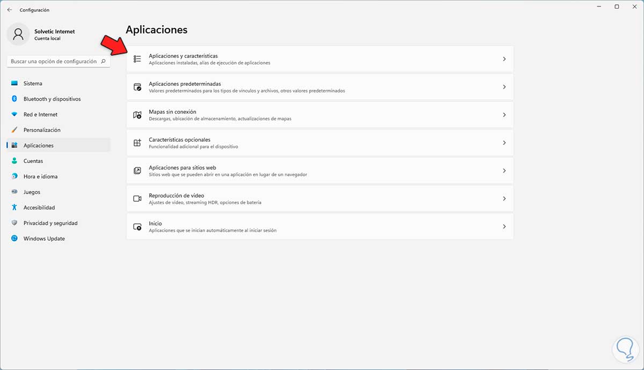The image size is (644, 370).
Task: Click the search magnifier icon
Action: [104, 62]
